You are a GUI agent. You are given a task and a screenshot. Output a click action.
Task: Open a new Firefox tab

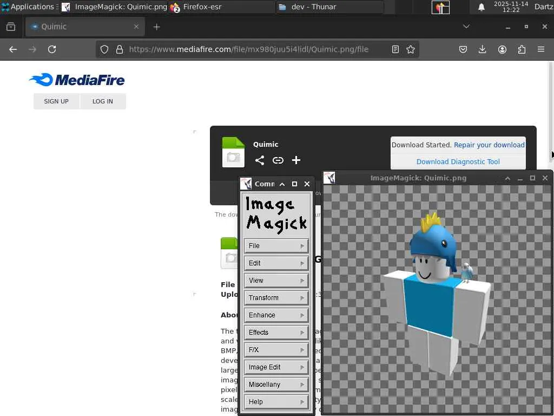point(156,27)
